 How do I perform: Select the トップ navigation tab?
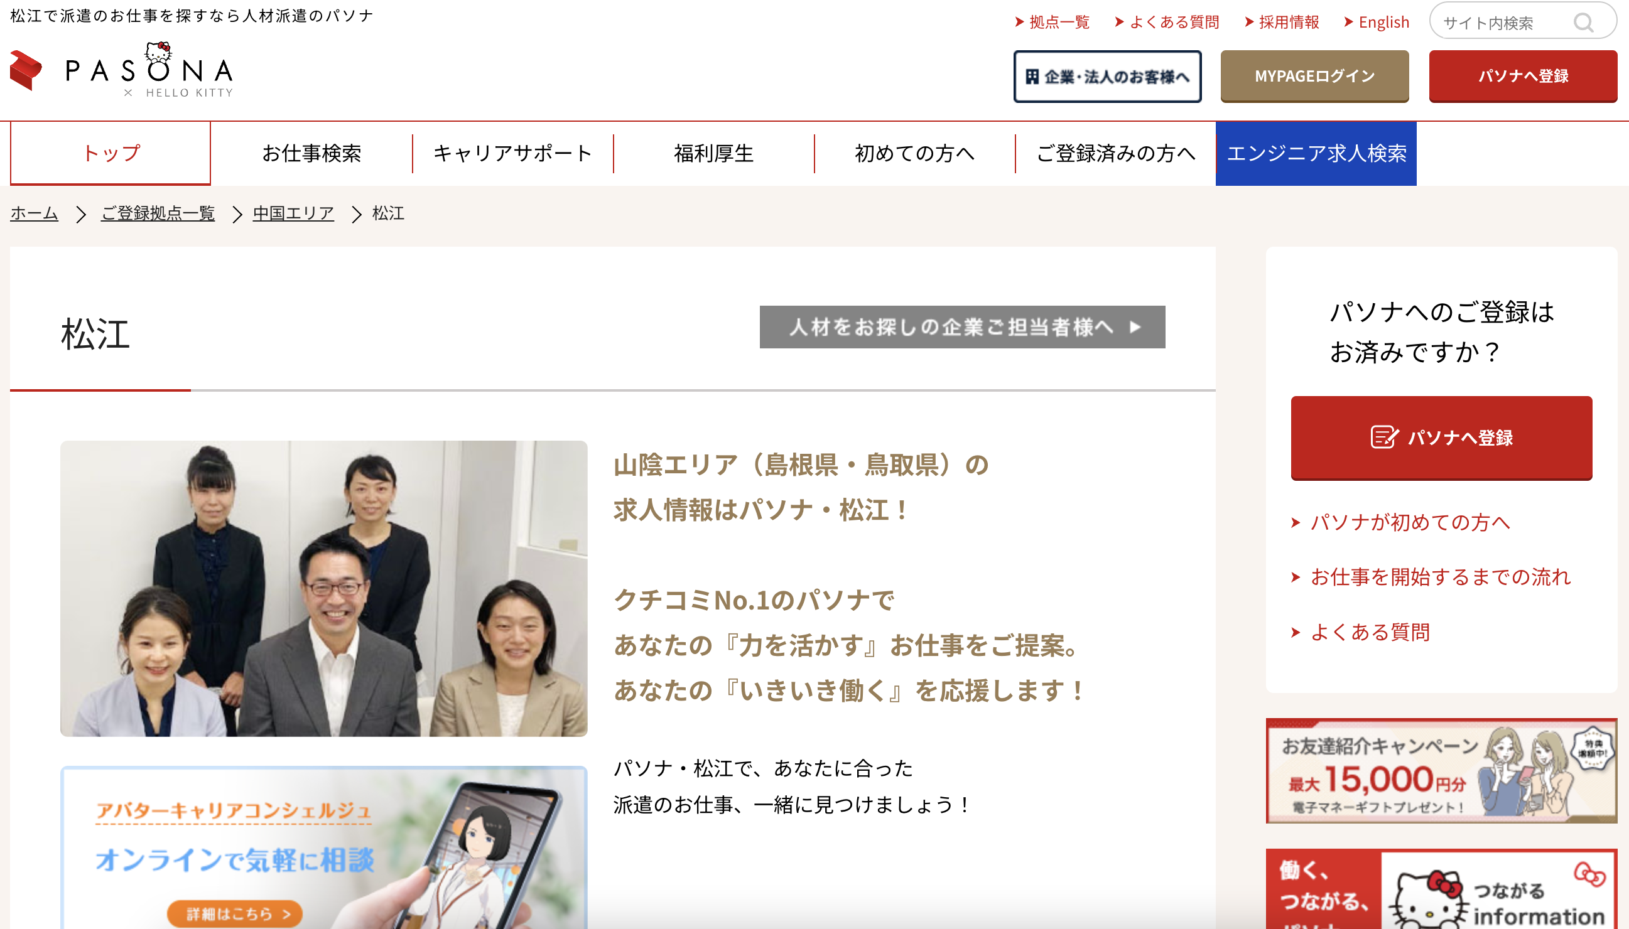tap(111, 154)
